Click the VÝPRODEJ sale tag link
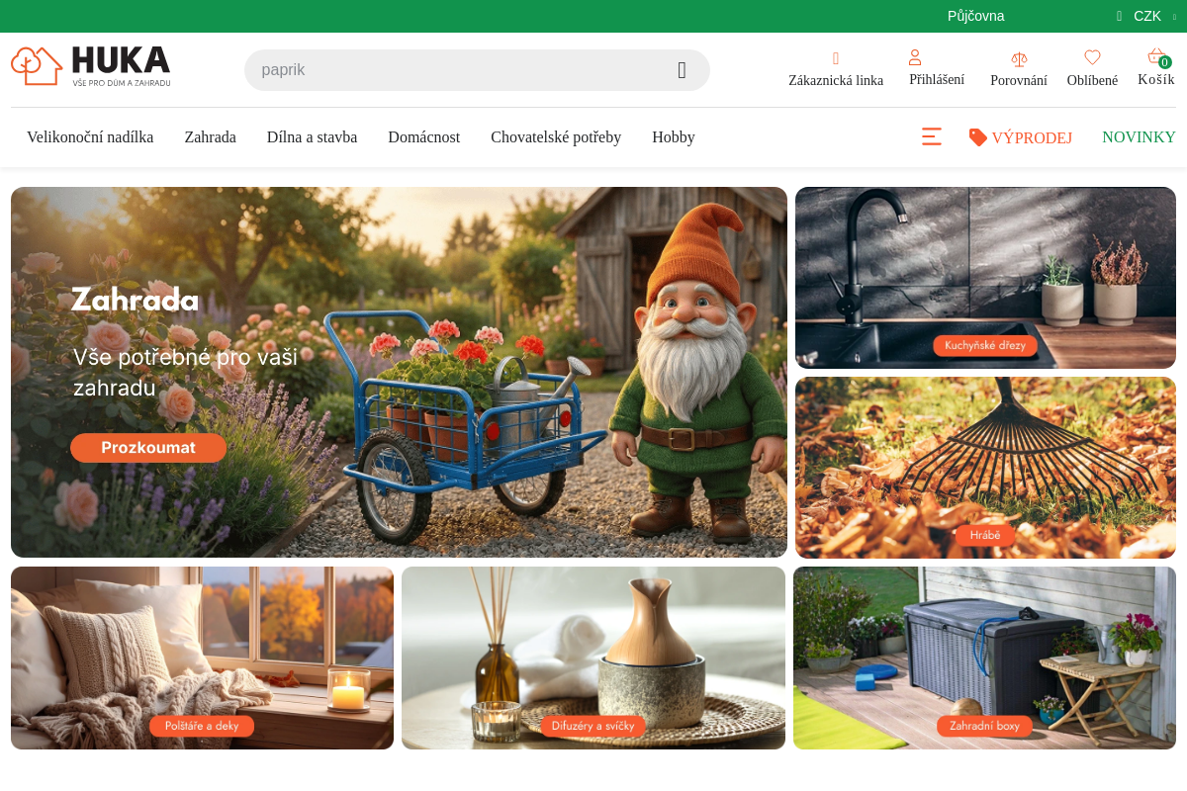1187x791 pixels. pyautogui.click(x=1021, y=137)
